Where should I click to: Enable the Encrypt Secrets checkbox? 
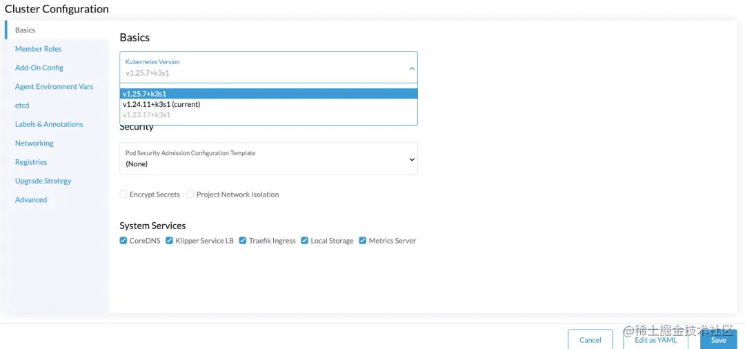[123, 195]
